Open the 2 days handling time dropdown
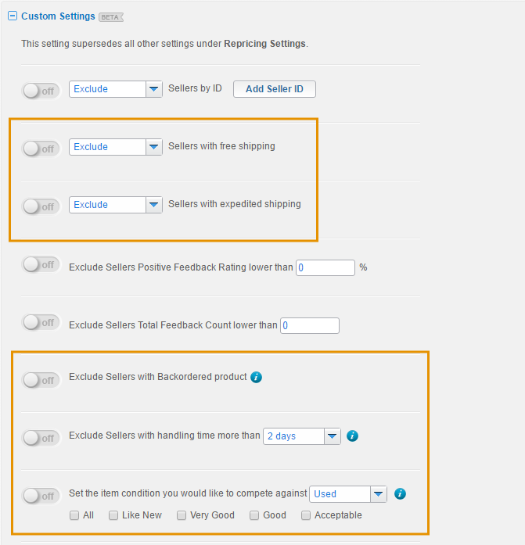Screen dimensions: 525x545 pos(302,436)
